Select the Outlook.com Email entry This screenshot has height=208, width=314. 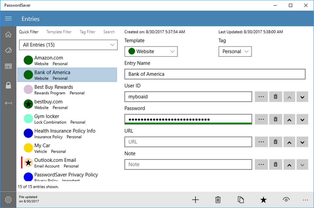(67, 163)
